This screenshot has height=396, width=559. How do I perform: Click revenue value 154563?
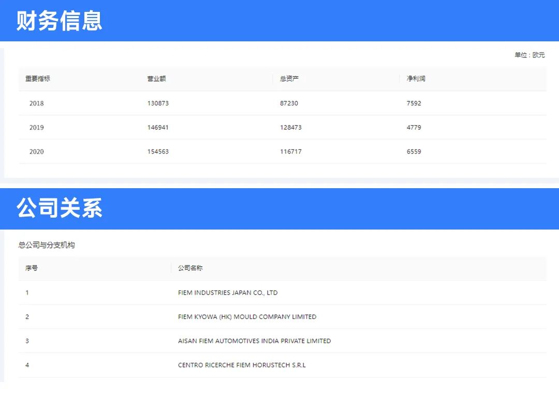click(158, 151)
